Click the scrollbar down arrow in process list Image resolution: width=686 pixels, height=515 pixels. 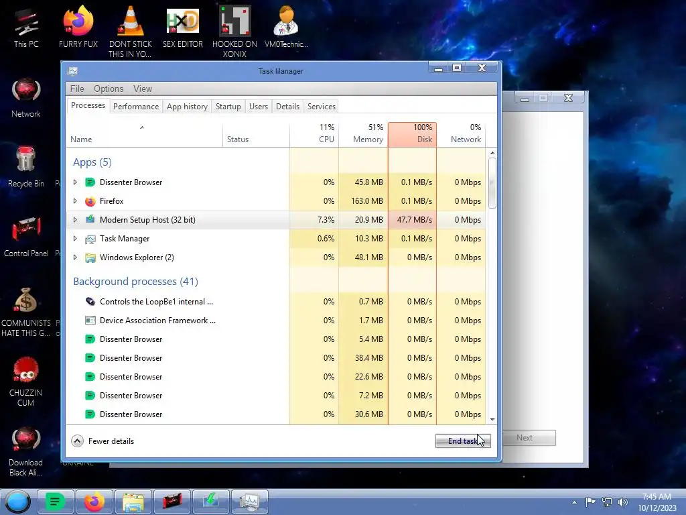click(x=492, y=420)
